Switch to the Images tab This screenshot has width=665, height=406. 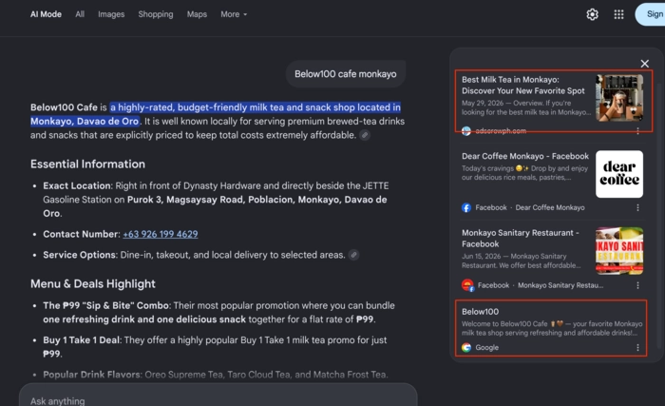111,14
